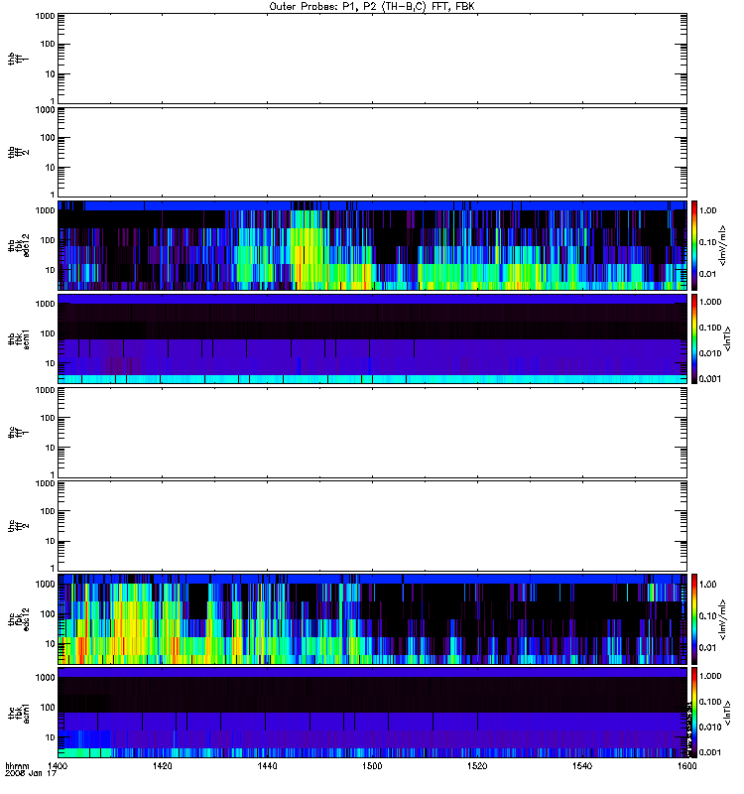The width and height of the screenshot is (744, 794).
Task: Click the 0.01 value on thb edc12 color bar
Action: (707, 274)
